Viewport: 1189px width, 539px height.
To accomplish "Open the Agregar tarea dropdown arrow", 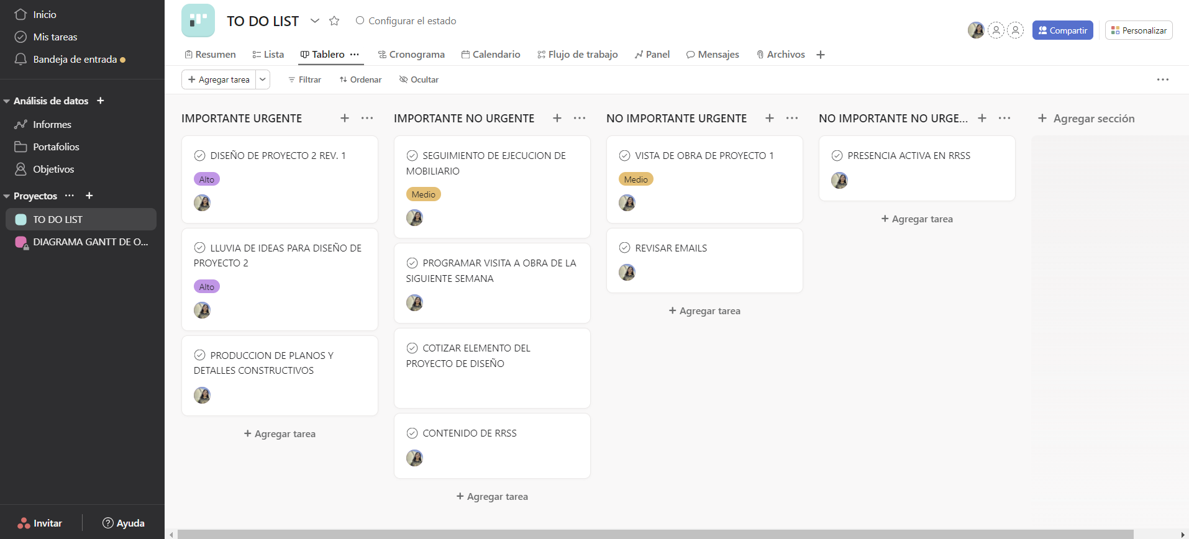I will pos(263,79).
